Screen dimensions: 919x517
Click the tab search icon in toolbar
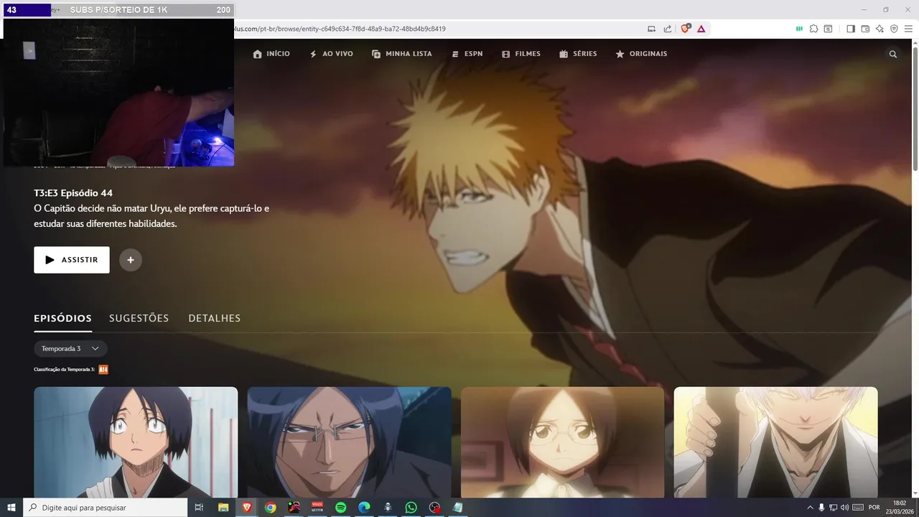828,29
